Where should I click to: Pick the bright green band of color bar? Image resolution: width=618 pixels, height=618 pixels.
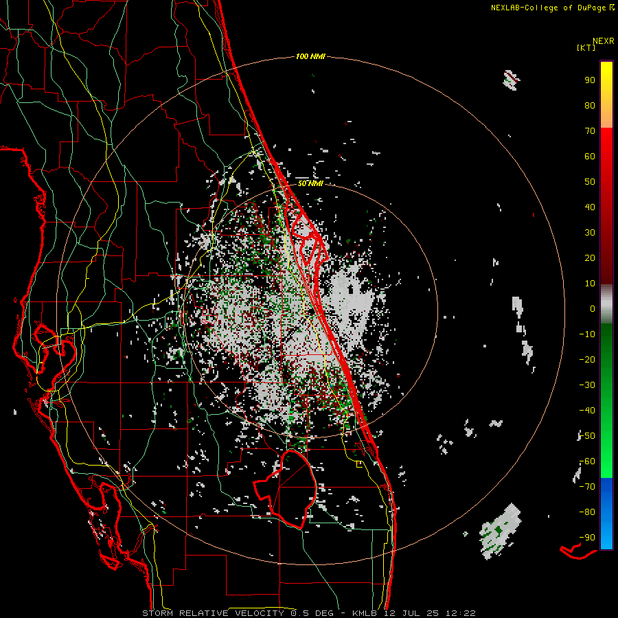pos(606,449)
